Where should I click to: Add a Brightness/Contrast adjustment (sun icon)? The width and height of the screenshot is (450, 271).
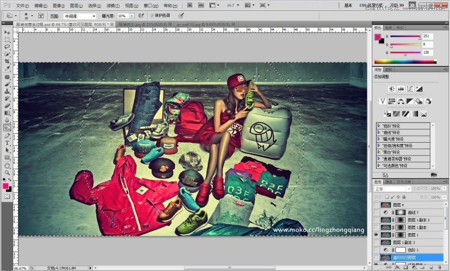(392, 89)
